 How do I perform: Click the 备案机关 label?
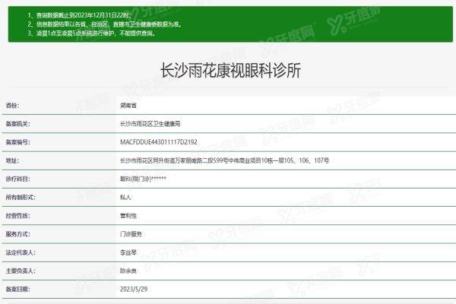(x=17, y=124)
